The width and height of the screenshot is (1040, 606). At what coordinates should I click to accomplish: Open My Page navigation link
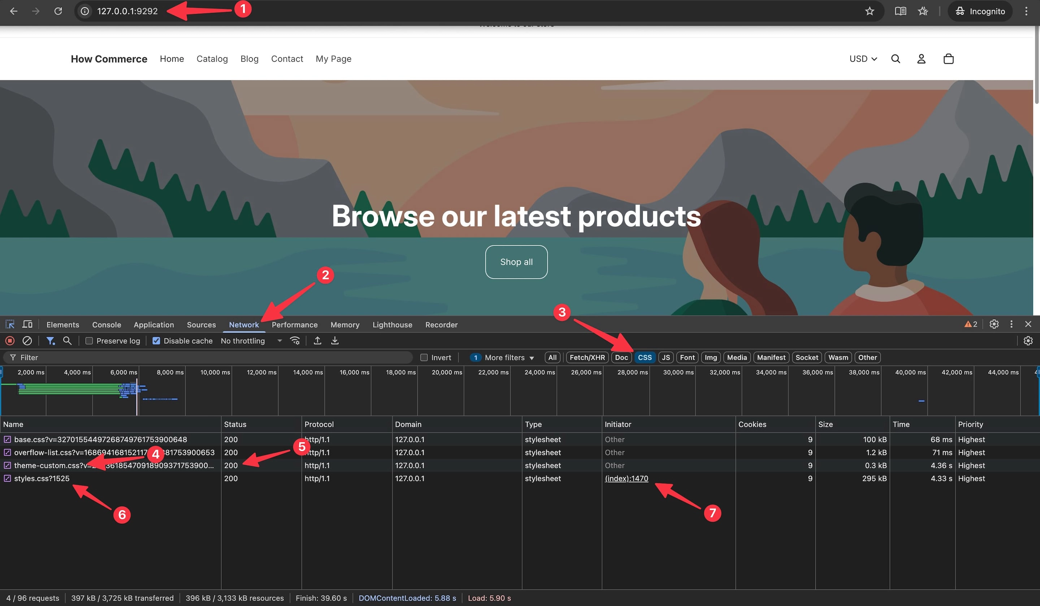tap(333, 59)
